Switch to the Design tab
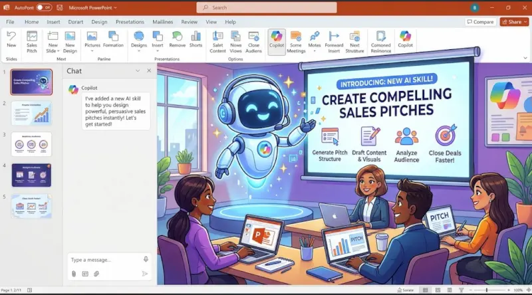532x295 pixels. coord(99,22)
